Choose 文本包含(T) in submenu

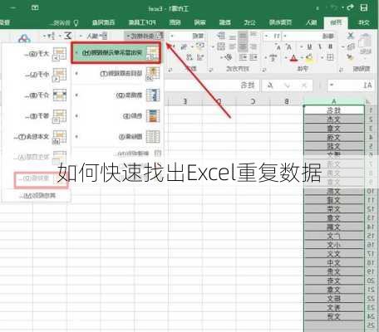pos(35,137)
